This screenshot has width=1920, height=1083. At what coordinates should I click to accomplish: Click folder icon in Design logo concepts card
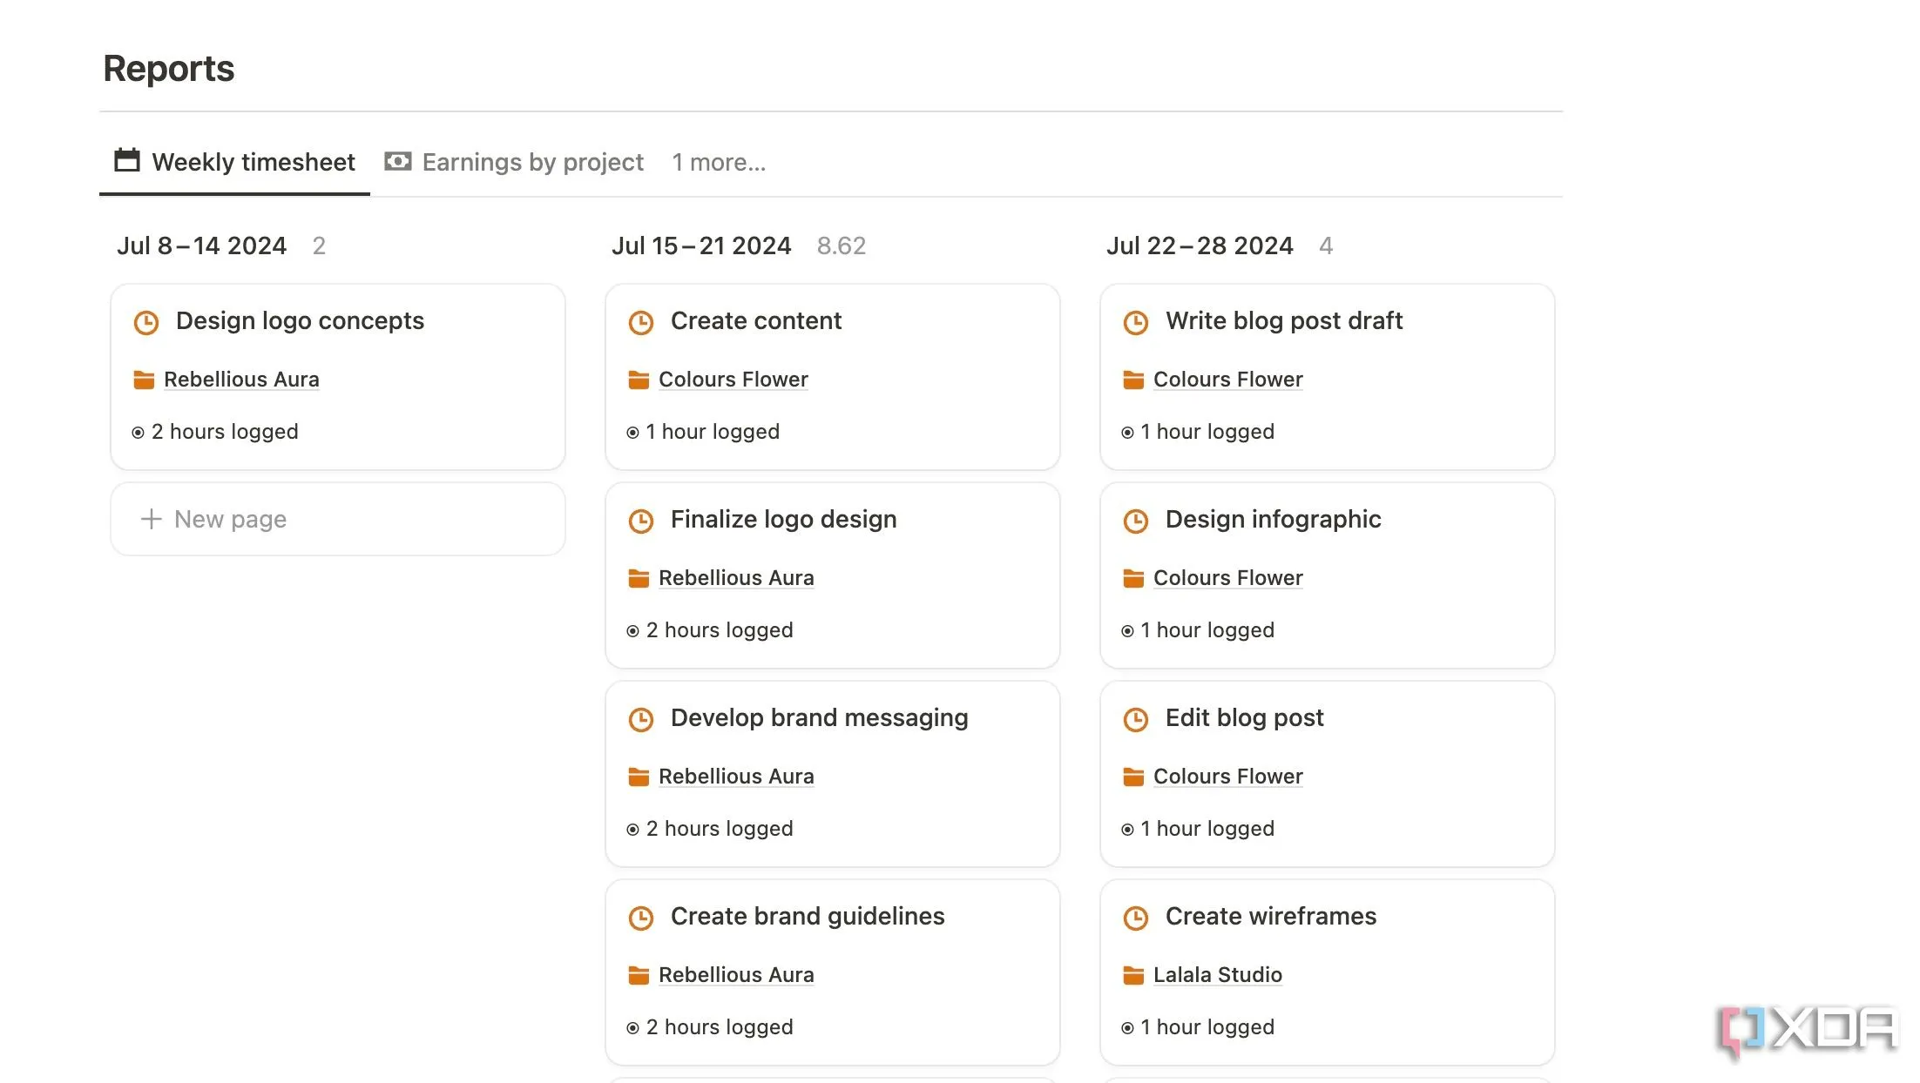144,380
